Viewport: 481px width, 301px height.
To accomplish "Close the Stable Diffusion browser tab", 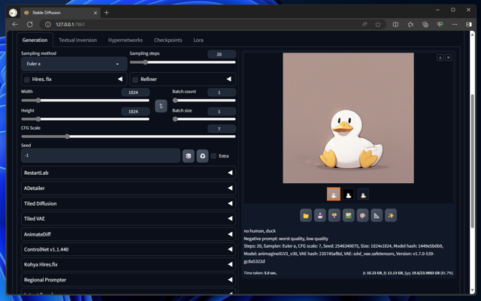I will [95, 13].
